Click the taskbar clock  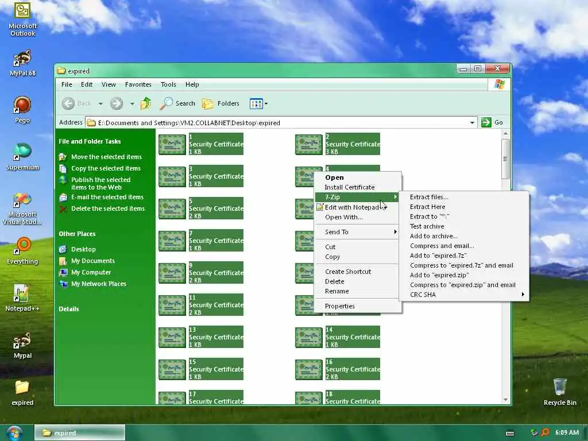(x=567, y=433)
